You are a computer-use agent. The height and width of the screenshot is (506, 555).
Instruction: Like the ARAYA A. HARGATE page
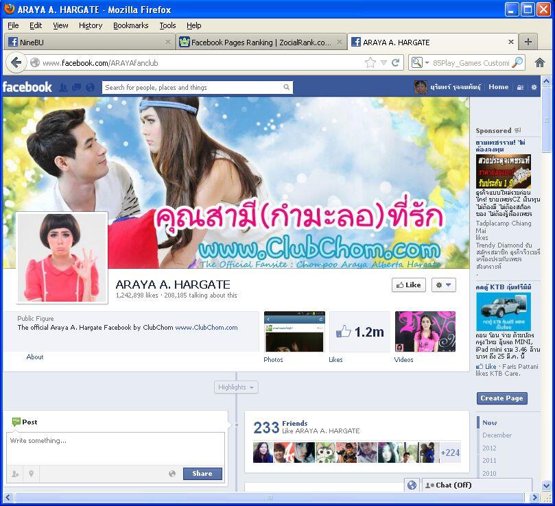pyautogui.click(x=408, y=285)
